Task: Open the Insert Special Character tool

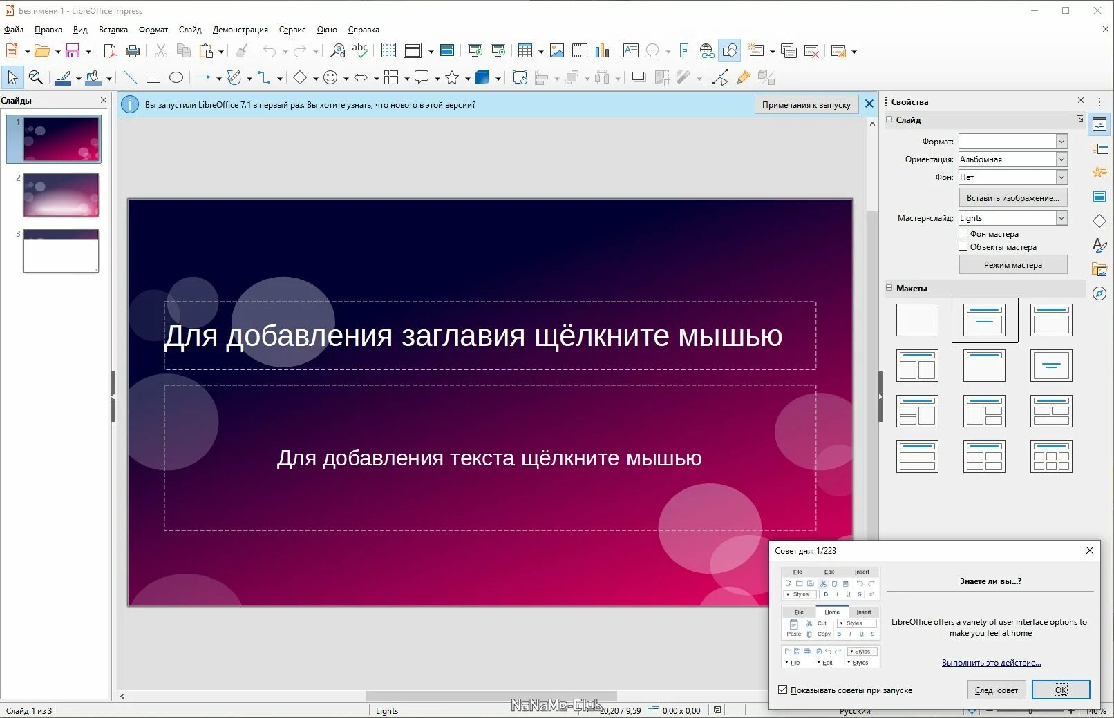Action: coord(652,50)
